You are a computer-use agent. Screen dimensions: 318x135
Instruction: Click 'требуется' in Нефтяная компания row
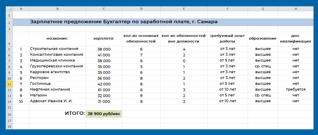click(x=296, y=89)
